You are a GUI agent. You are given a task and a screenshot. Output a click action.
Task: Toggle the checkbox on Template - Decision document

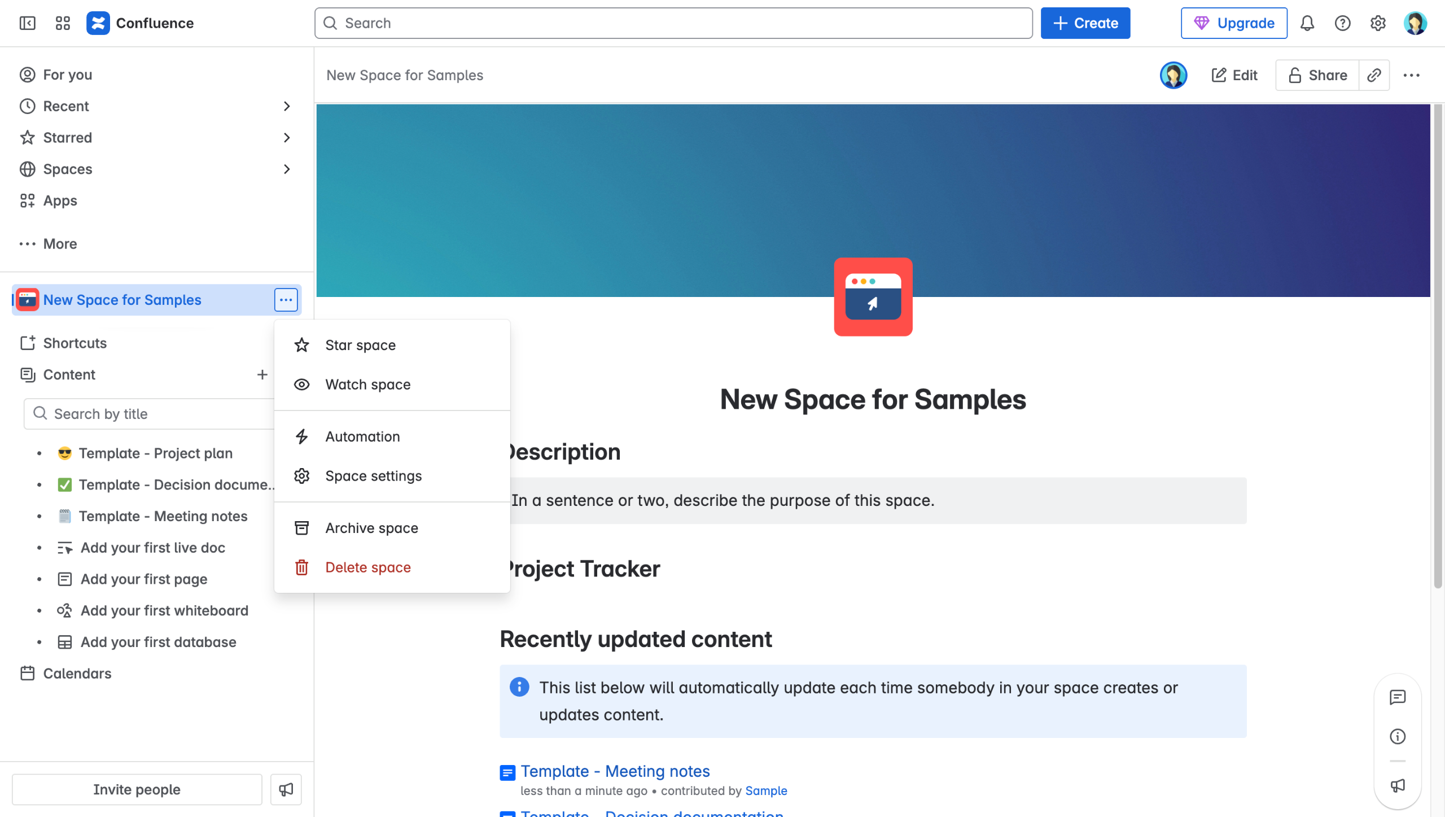[x=64, y=484]
